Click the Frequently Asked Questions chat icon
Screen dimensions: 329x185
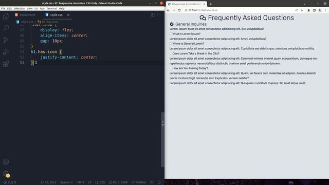point(203,18)
